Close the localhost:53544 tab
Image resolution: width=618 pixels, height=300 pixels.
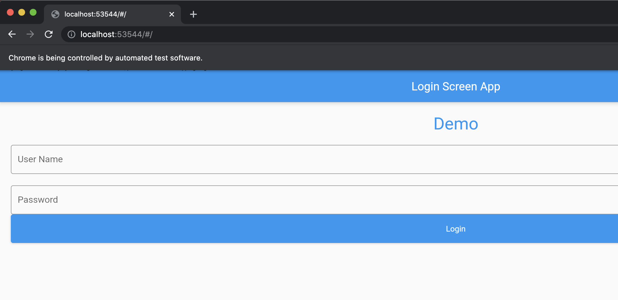[172, 14]
